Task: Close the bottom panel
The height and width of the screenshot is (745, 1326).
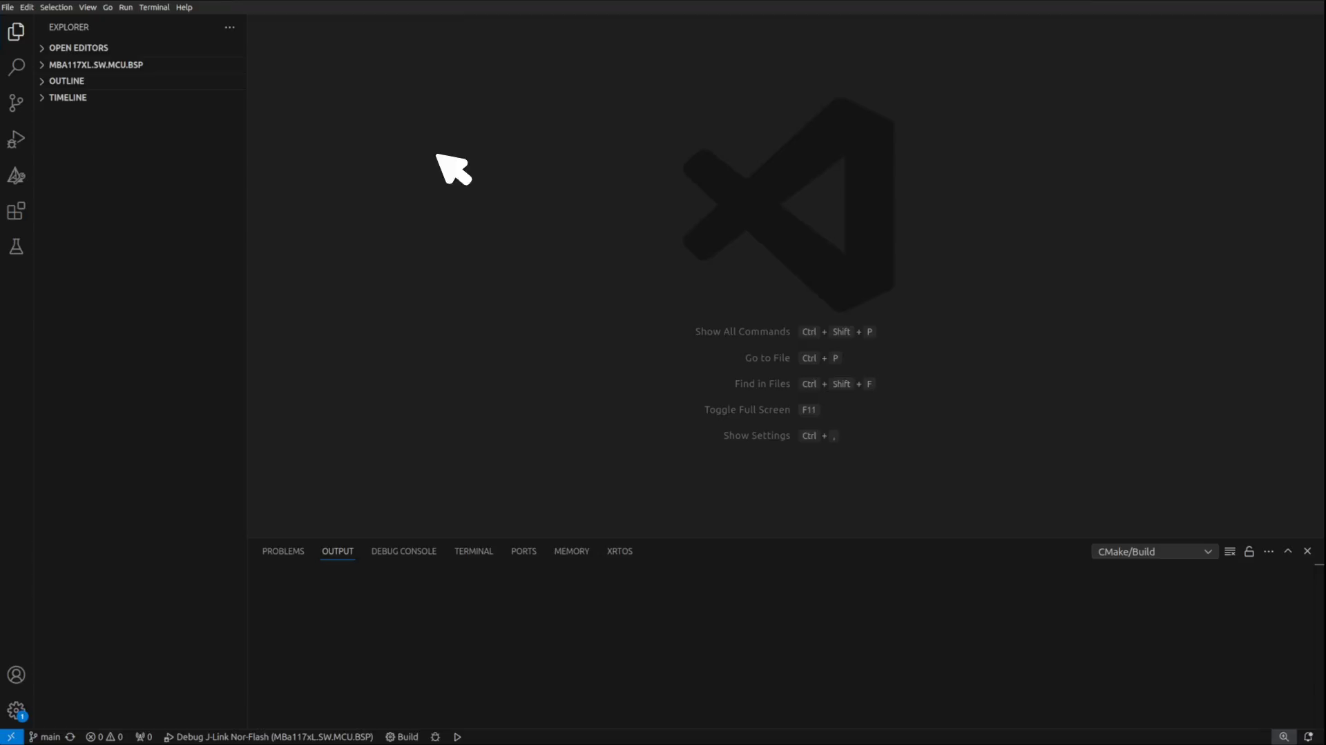Action: click(1307, 551)
